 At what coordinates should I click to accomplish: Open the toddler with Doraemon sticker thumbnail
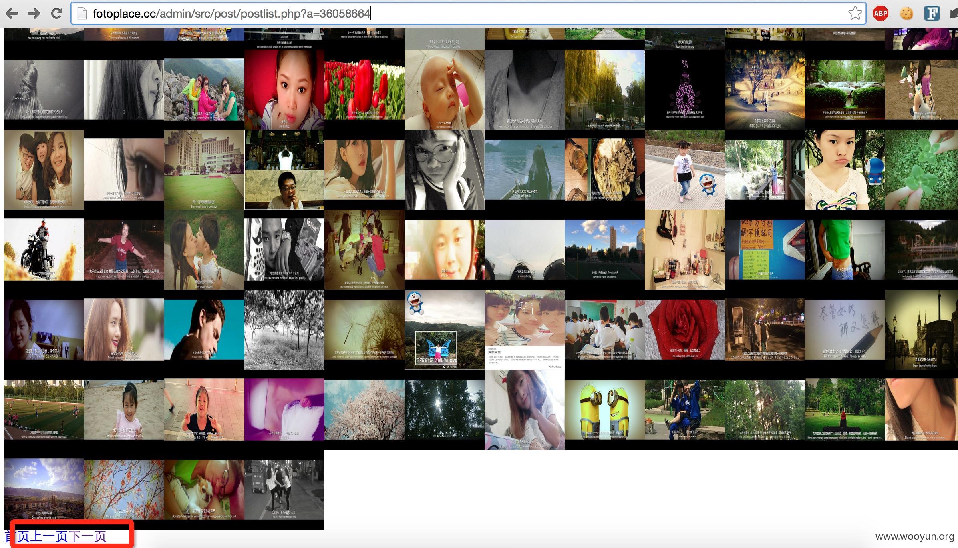click(685, 170)
